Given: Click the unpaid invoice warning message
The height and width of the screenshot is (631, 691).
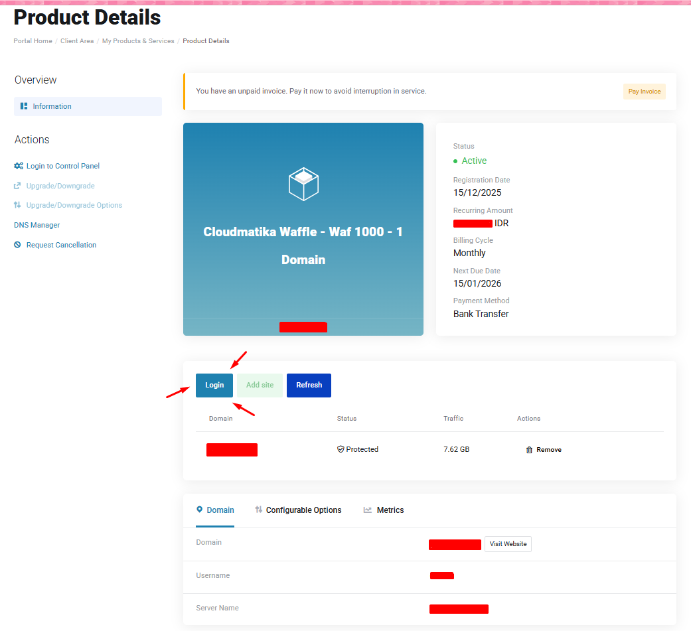Looking at the screenshot, I should point(311,91).
